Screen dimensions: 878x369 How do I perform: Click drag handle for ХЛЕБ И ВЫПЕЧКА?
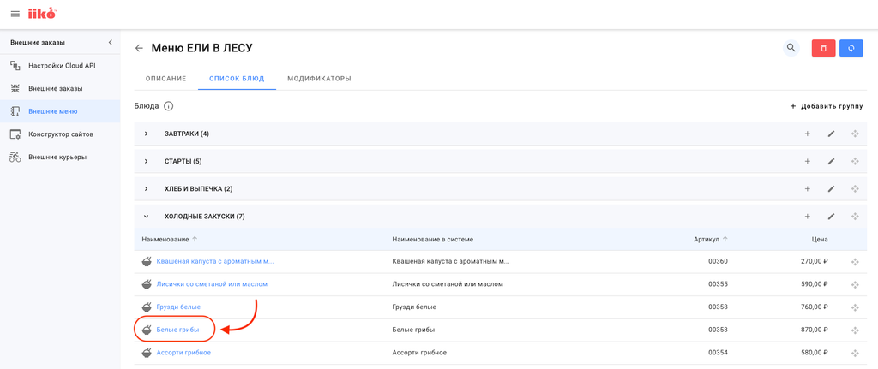click(855, 189)
